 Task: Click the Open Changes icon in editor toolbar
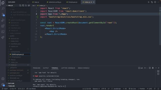(152, 2)
